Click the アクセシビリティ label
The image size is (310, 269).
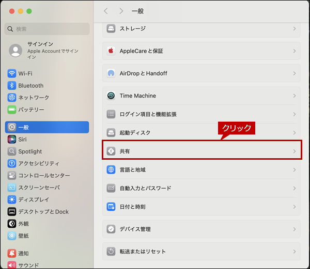[x=39, y=163]
